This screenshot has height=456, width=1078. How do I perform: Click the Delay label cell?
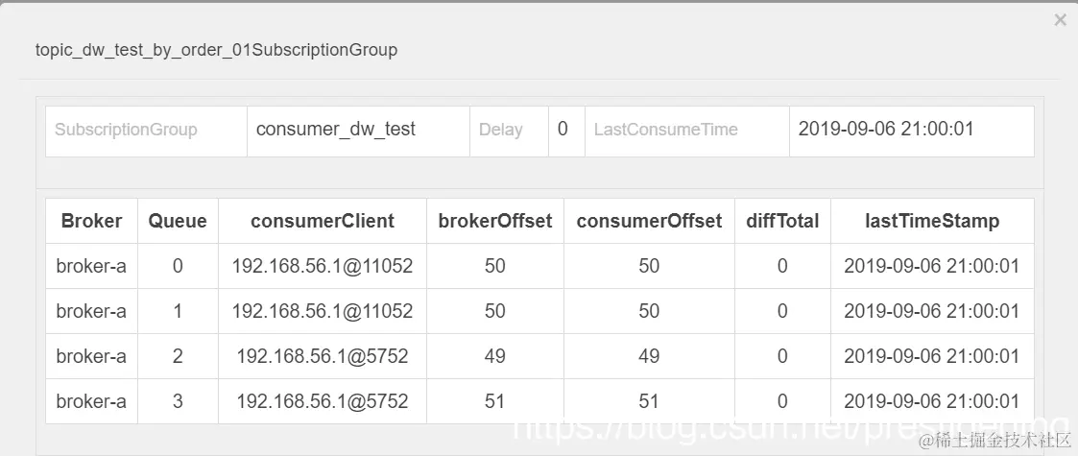[501, 130]
